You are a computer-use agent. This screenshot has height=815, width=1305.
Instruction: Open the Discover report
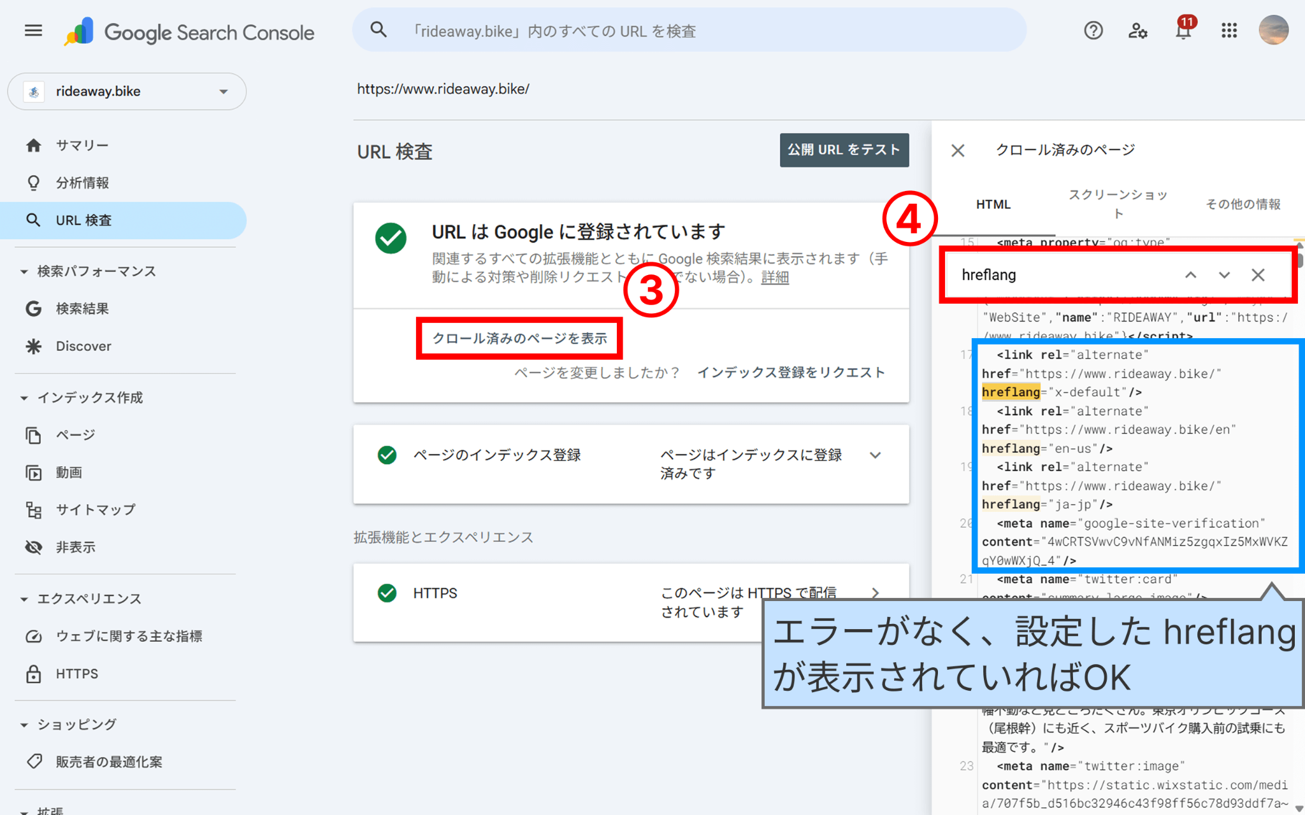(x=84, y=346)
